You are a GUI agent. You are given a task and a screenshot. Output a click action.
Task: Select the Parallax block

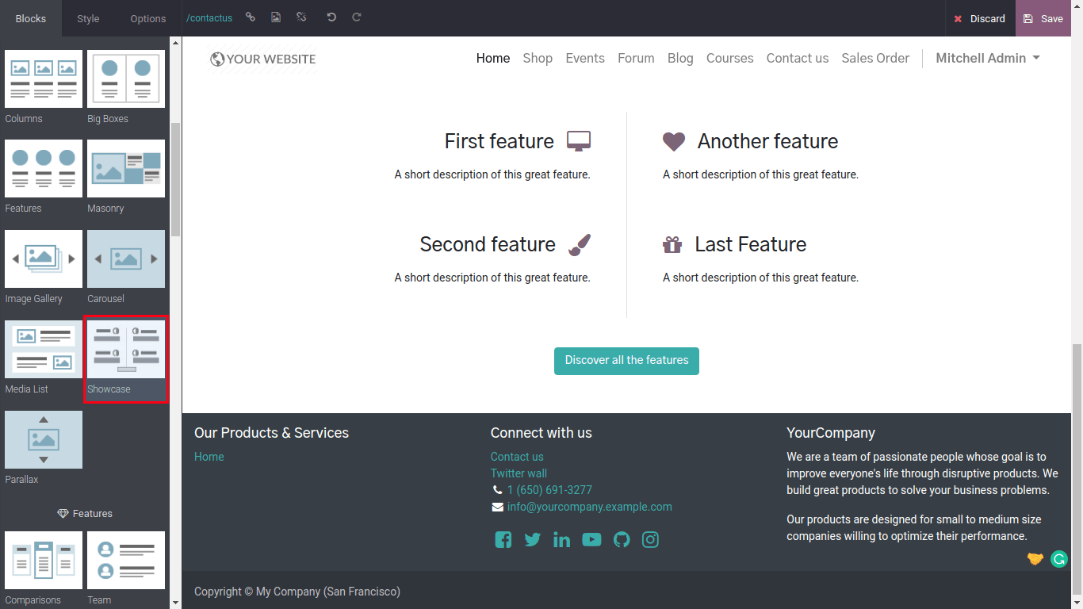pyautogui.click(x=44, y=440)
